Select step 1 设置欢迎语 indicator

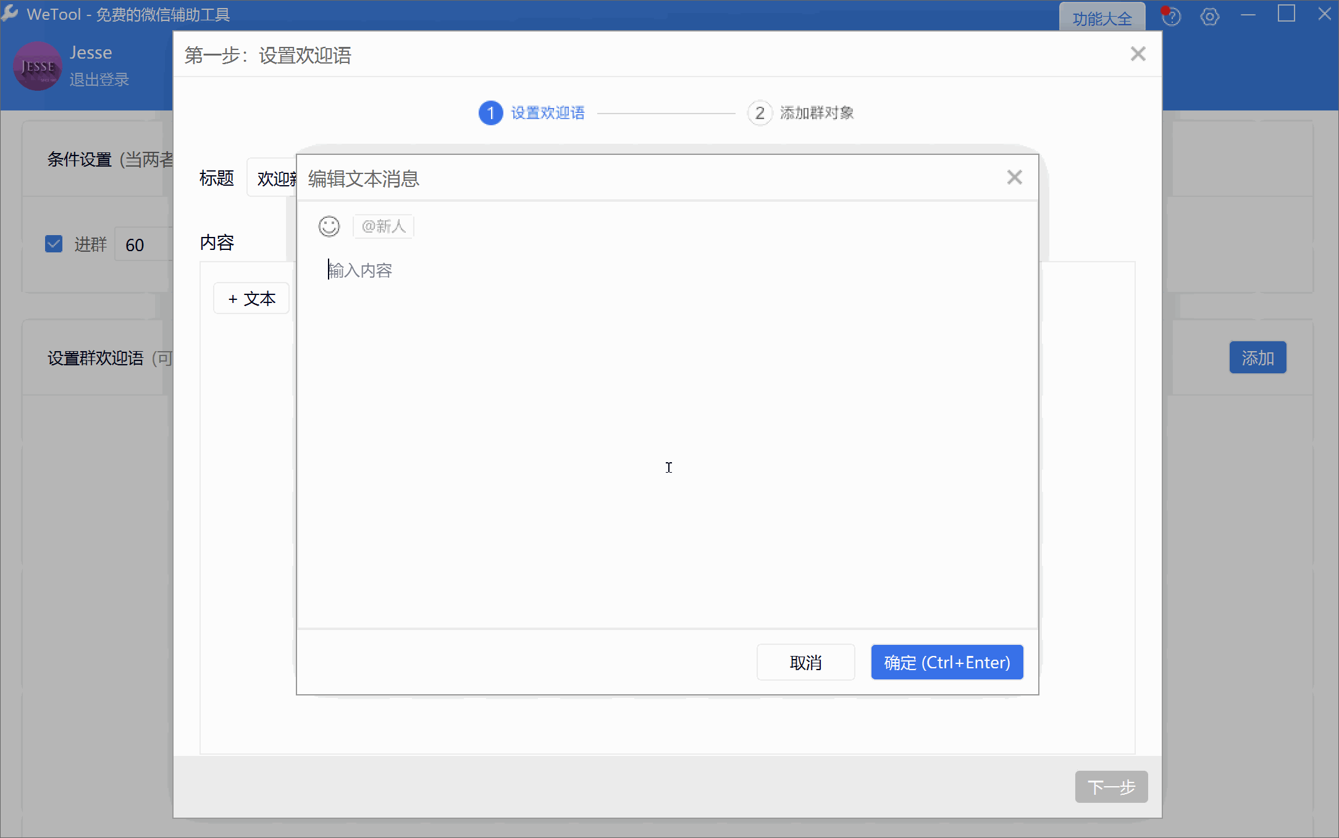(x=491, y=113)
